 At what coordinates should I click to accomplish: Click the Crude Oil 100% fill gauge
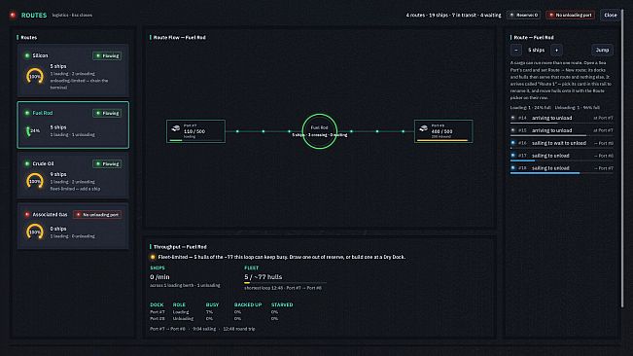click(35, 181)
